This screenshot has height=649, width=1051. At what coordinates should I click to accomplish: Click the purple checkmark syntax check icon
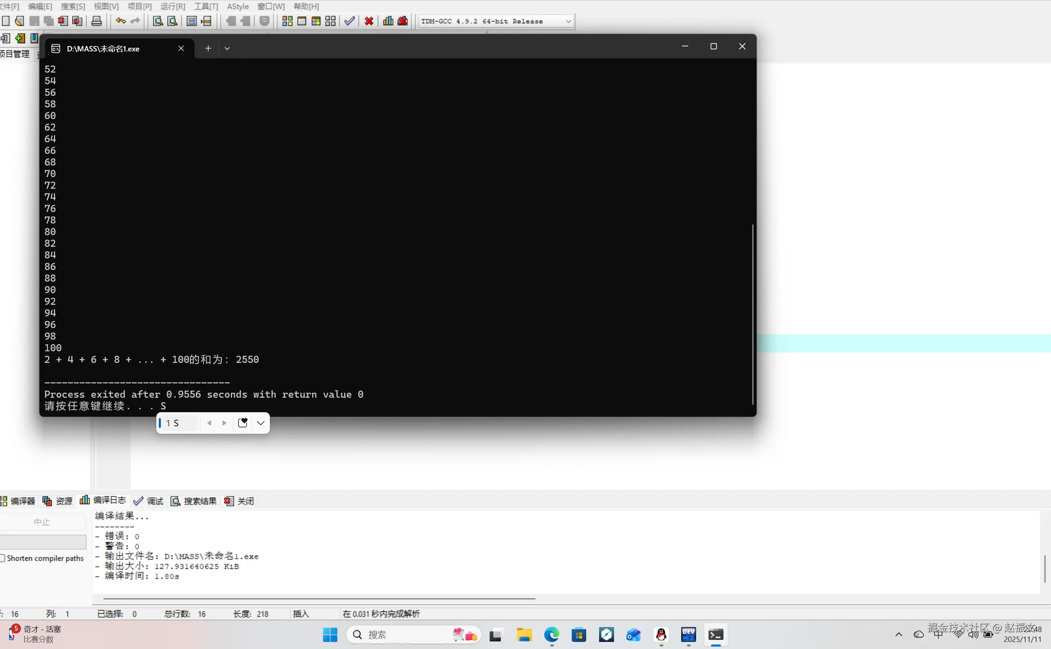(350, 21)
